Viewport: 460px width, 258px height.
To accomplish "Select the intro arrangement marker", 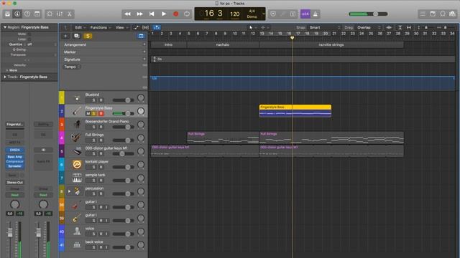I will click(169, 44).
